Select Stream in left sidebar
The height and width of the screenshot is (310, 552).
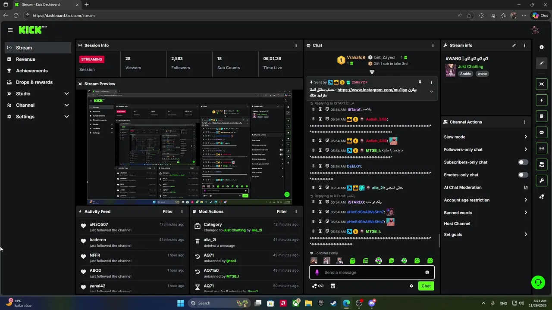point(38,48)
